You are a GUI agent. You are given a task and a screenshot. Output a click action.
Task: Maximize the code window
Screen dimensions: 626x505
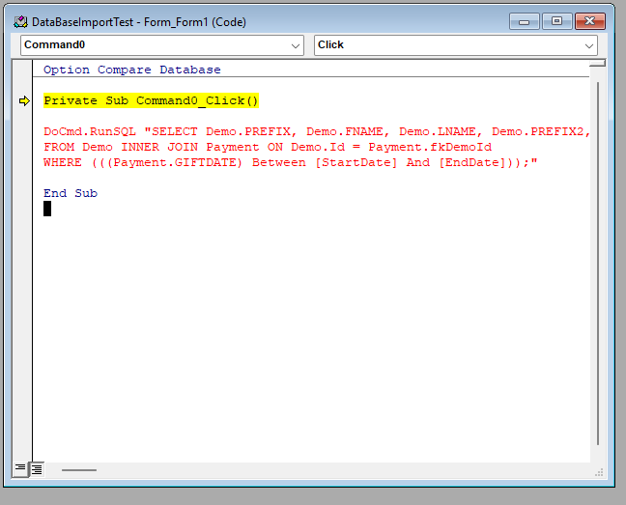(557, 21)
